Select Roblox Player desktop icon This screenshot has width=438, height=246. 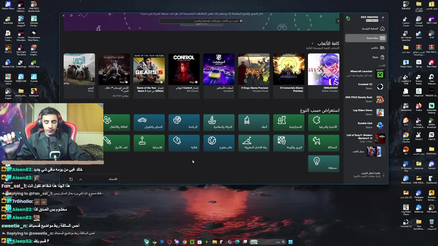8,6
